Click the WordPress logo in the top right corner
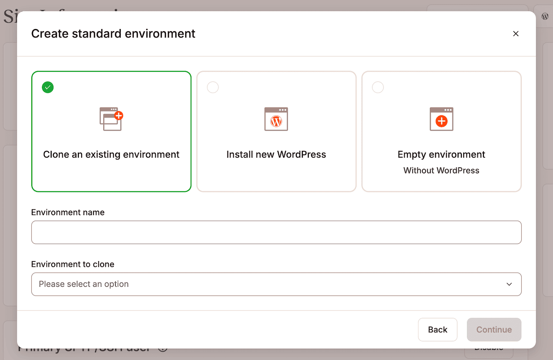 (x=544, y=15)
